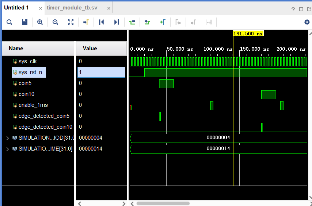Go to cursor button in toolbar
Screen dimensions: 312x206
[86, 22]
